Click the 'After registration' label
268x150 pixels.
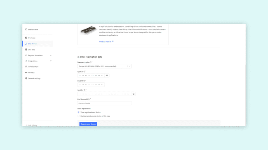click(84, 108)
